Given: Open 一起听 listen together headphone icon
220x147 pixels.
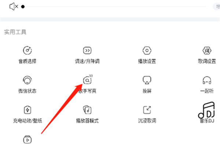Looking at the screenshot, I should tap(207, 80).
